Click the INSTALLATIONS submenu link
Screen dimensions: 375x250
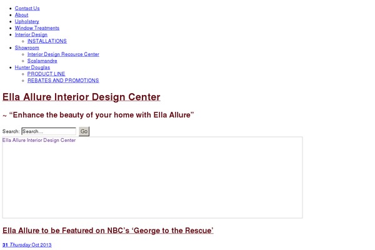point(47,41)
